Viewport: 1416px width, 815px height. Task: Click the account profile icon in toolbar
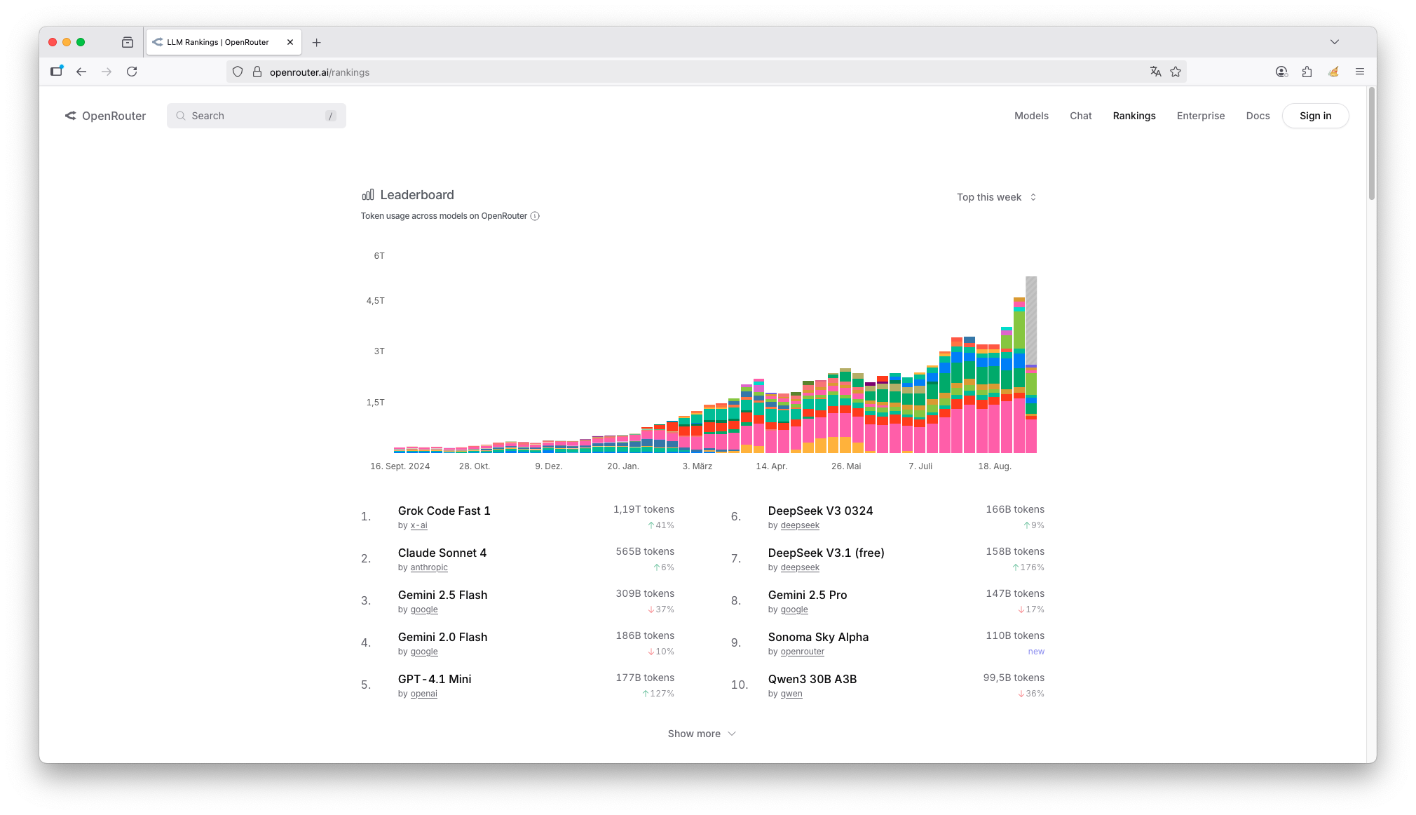point(1281,72)
